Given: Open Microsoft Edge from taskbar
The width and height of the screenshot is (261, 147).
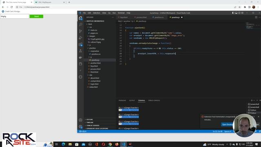Looking at the screenshot, I should coord(64,144).
